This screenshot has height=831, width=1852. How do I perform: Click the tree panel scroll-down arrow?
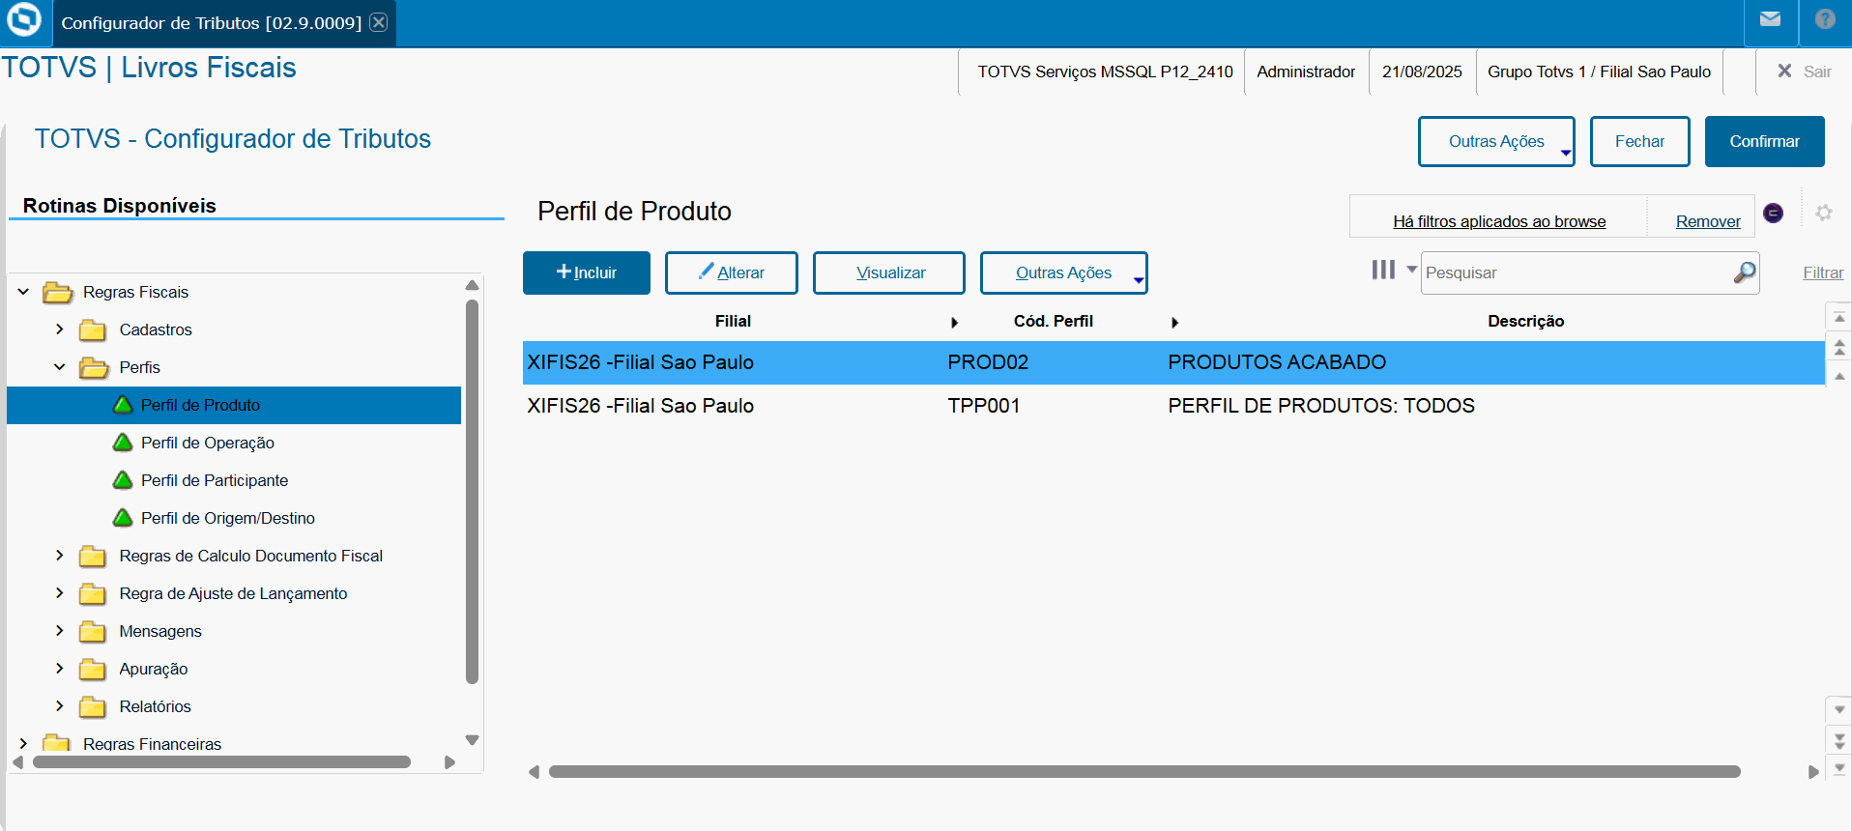[472, 740]
